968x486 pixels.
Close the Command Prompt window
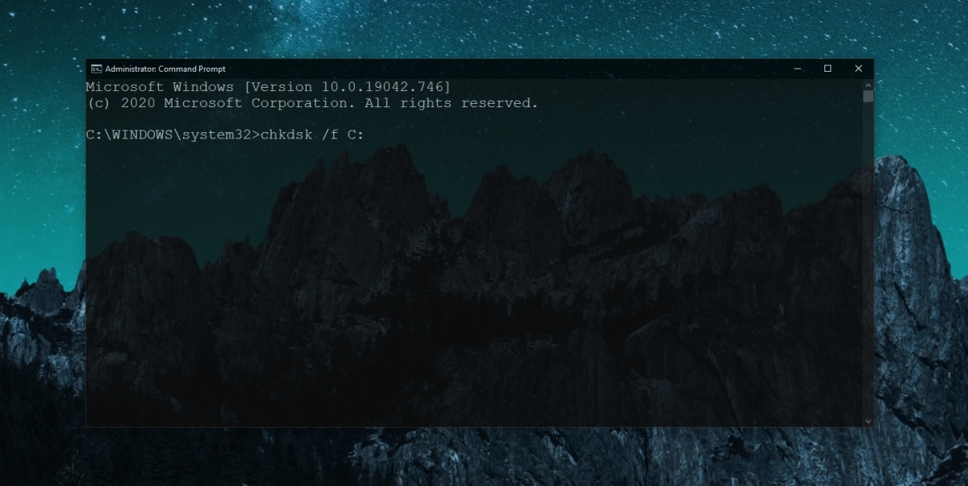coord(858,69)
